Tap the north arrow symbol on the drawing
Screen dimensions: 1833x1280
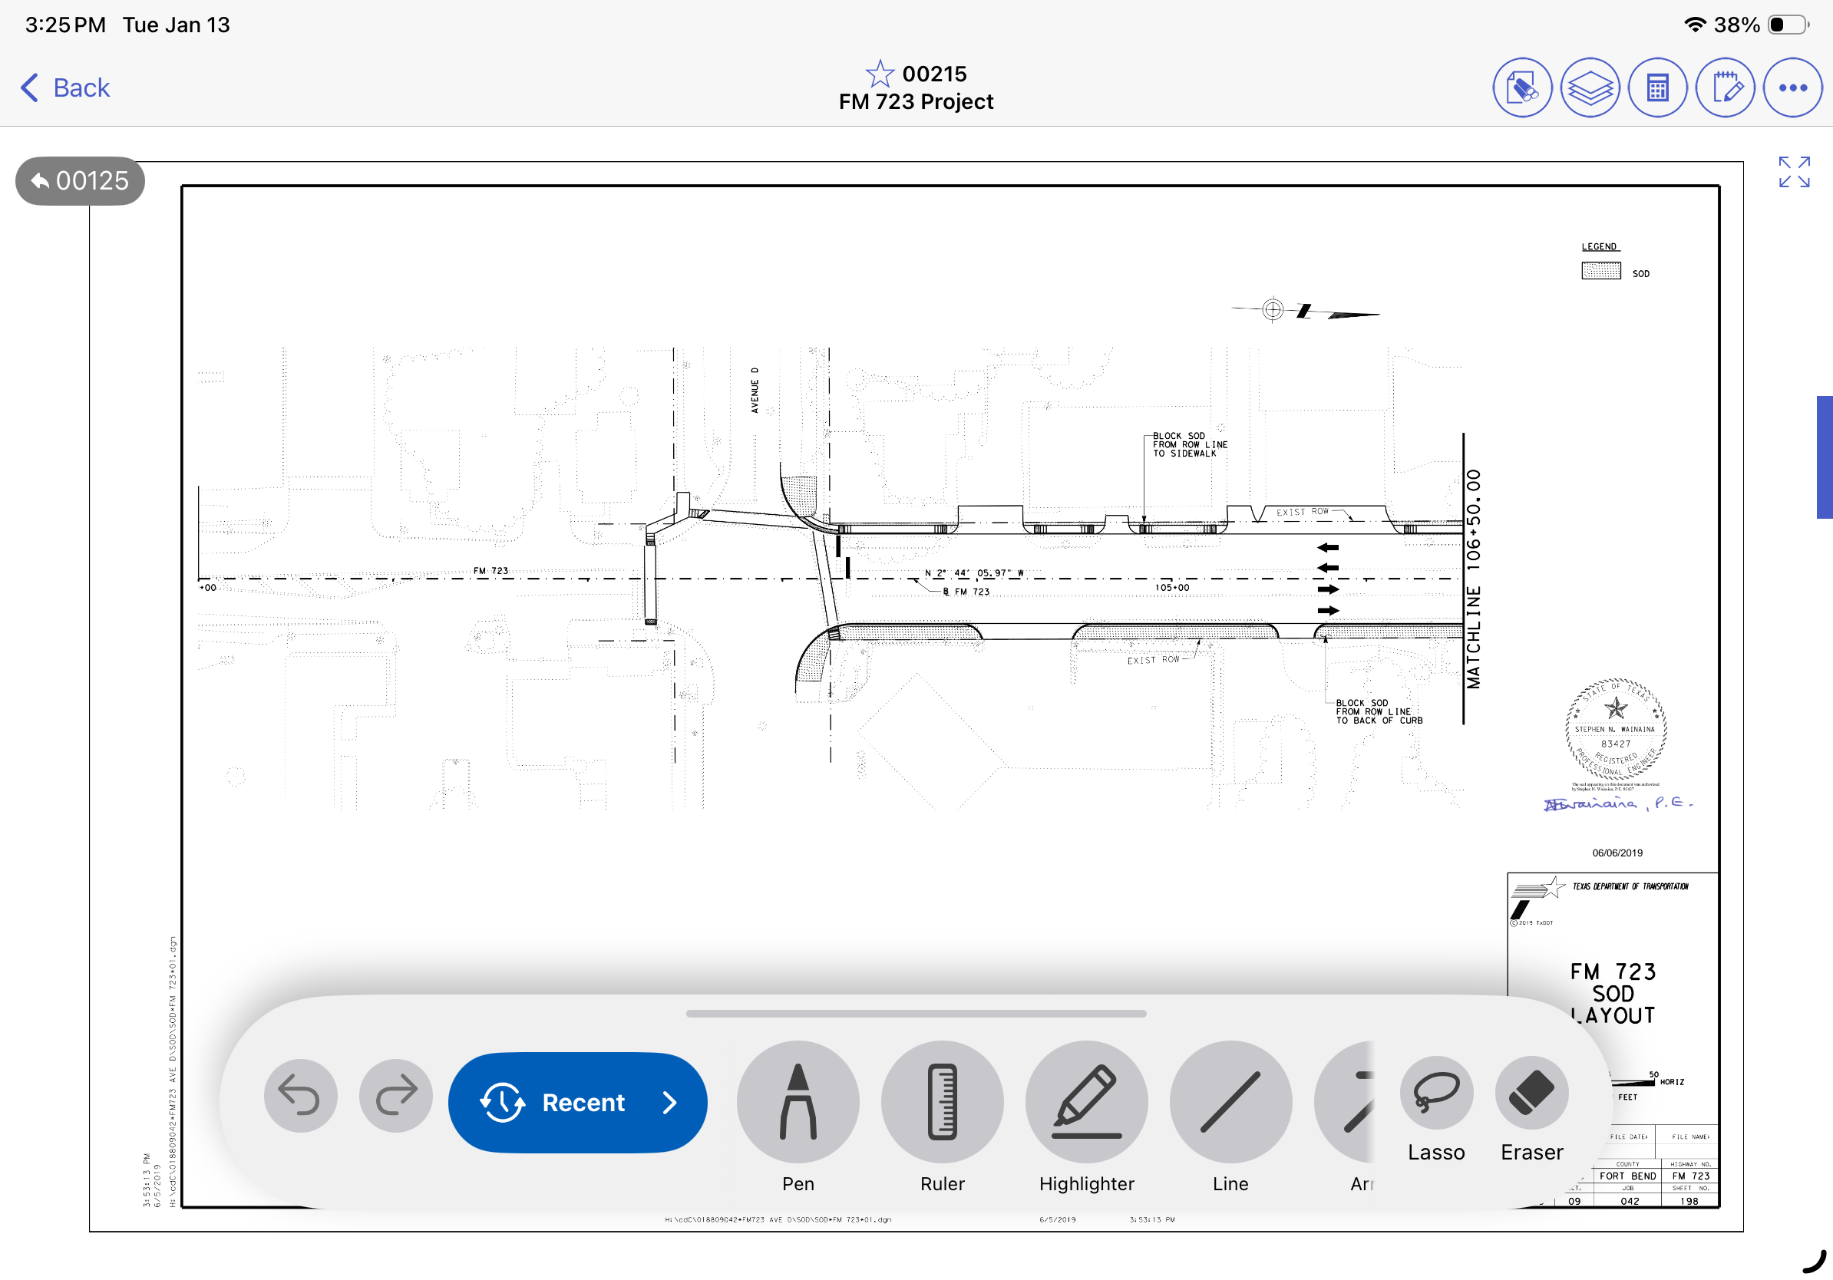tap(1306, 311)
